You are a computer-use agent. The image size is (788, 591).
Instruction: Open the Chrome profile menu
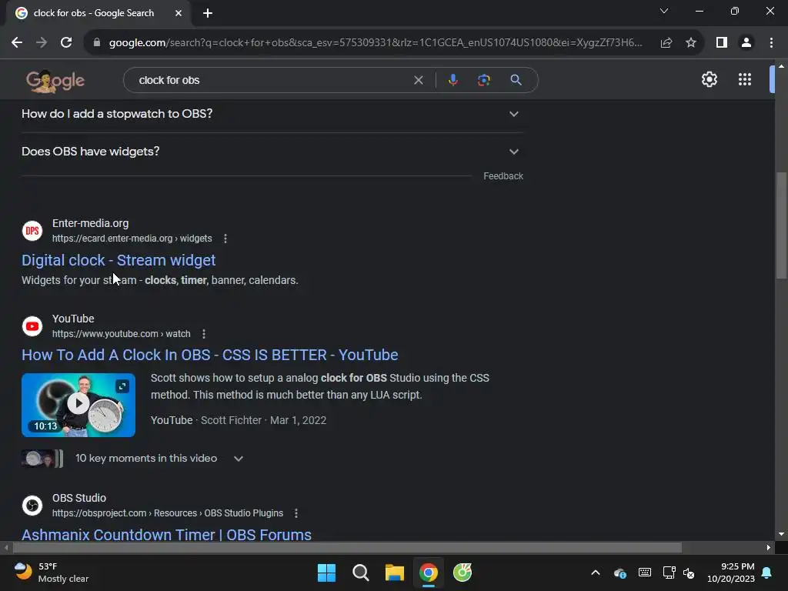(x=746, y=43)
